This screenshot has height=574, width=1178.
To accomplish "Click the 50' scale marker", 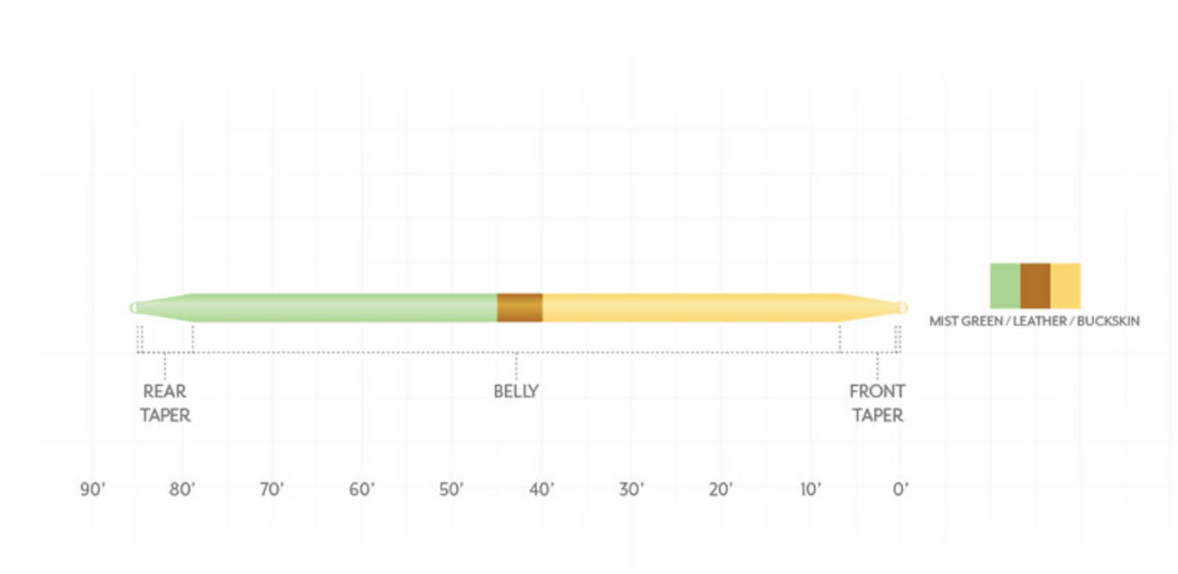I will [x=452, y=490].
